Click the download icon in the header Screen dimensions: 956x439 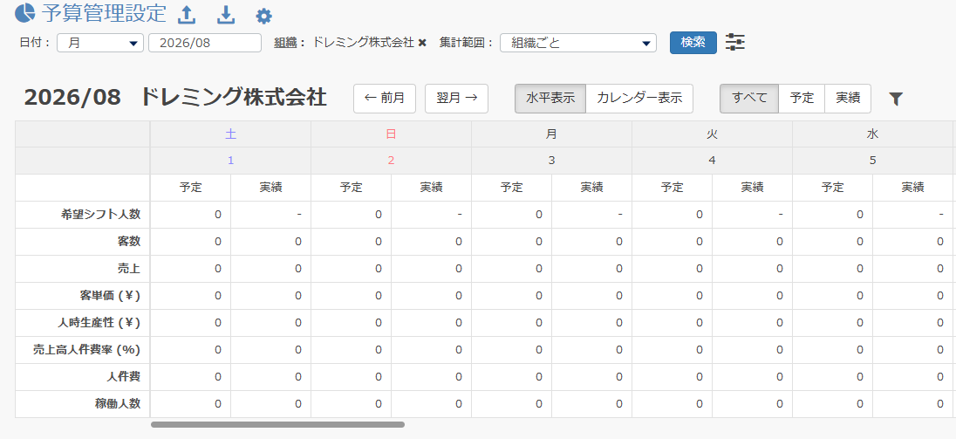click(x=226, y=15)
